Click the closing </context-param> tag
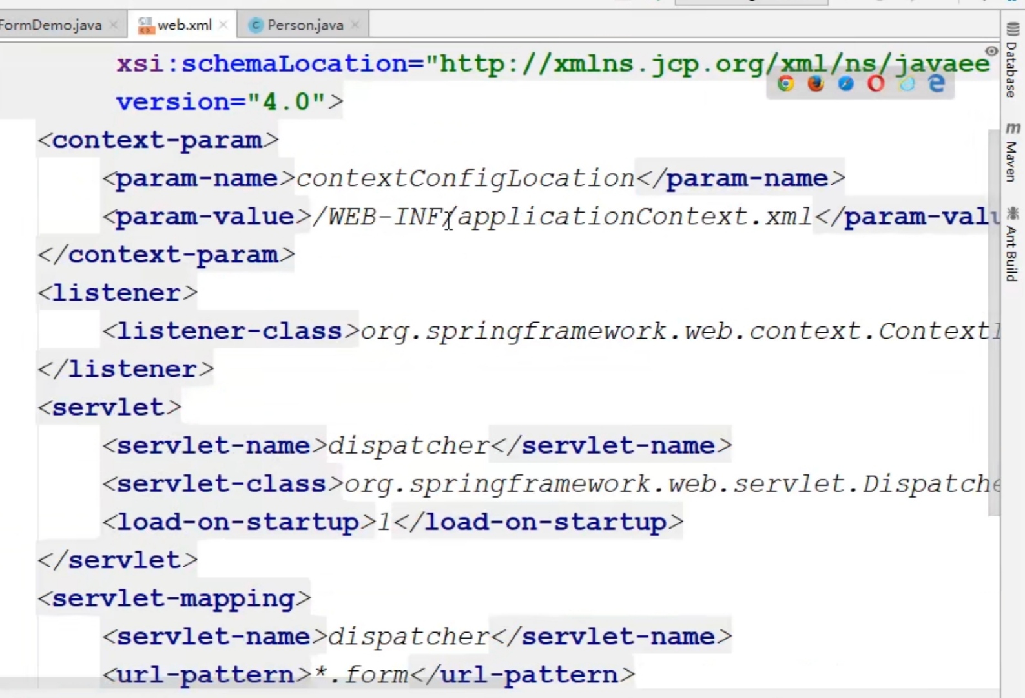 tap(166, 255)
